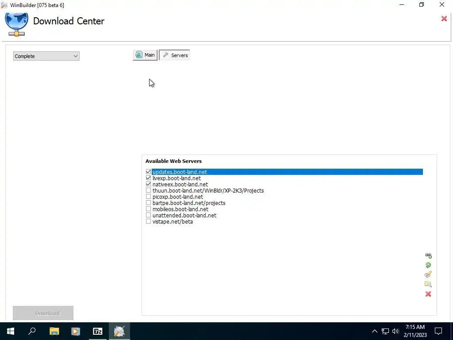The width and height of the screenshot is (453, 340).
Task: Open File Explorer from the taskbar
Action: pyautogui.click(x=54, y=331)
